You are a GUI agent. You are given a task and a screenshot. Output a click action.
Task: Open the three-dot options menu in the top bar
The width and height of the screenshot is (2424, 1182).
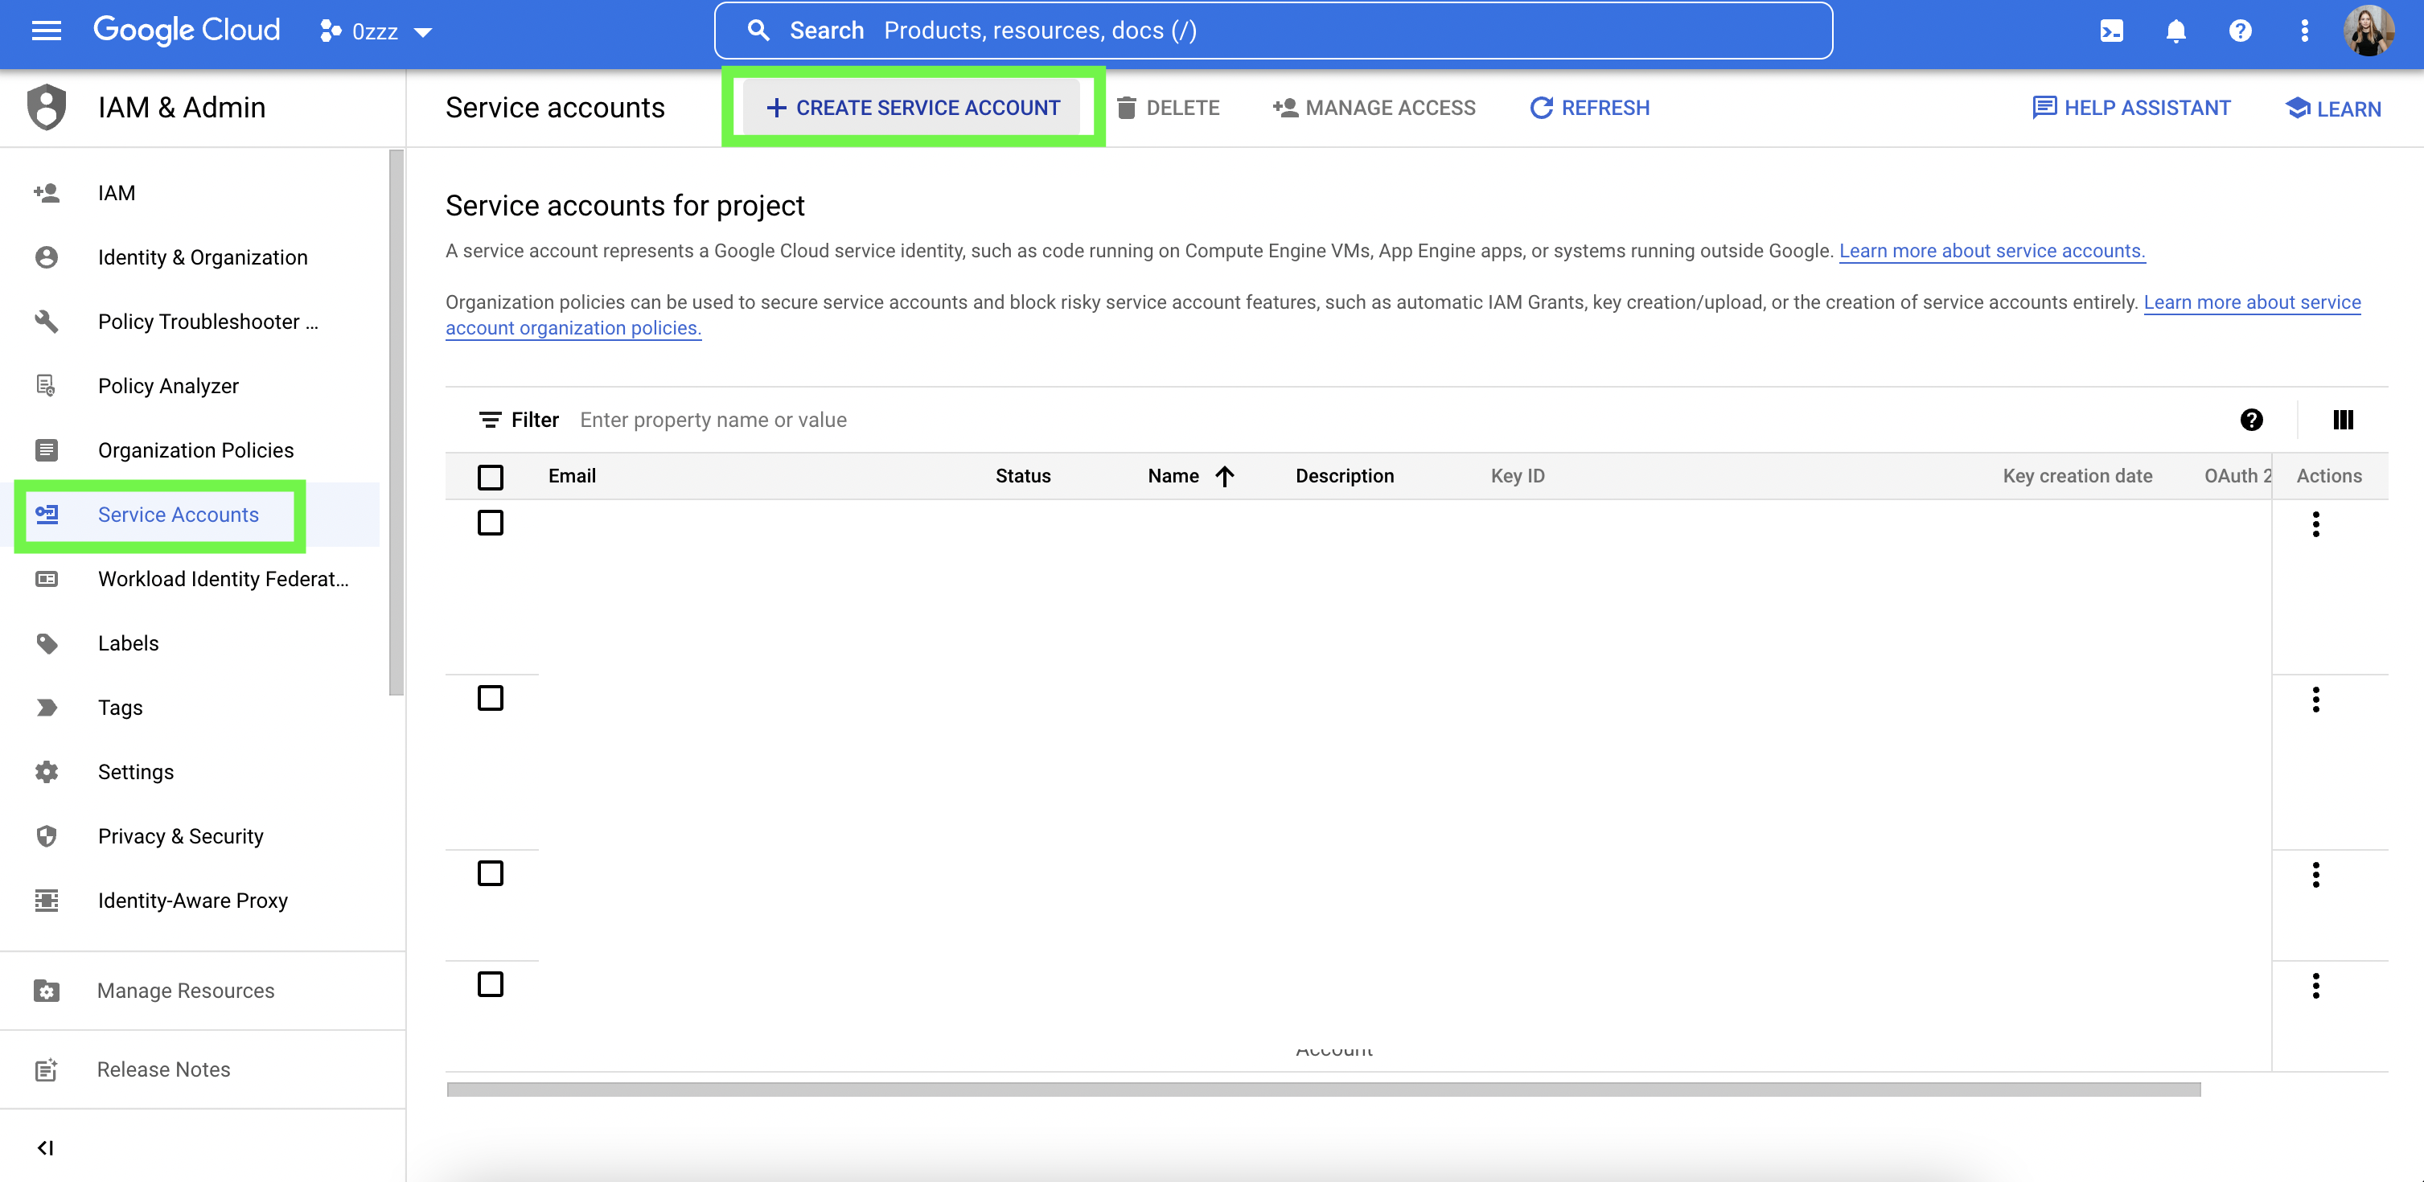point(2304,31)
